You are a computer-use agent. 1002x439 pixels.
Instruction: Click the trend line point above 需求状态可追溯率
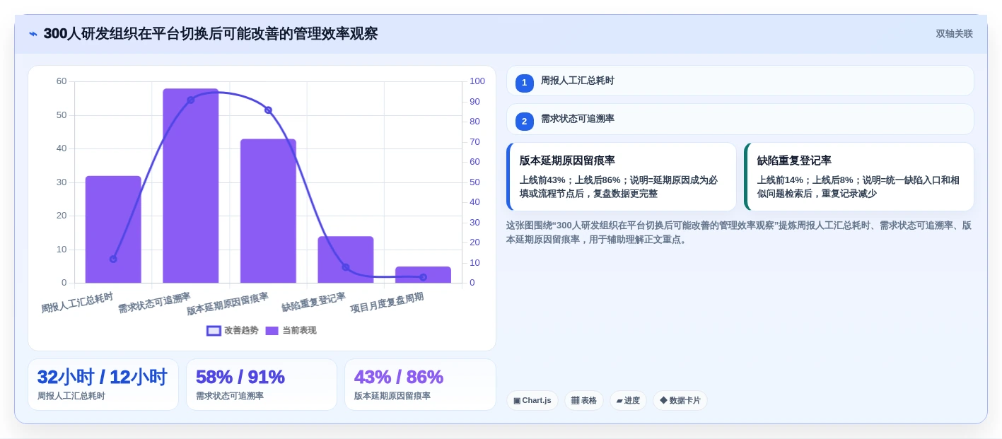(x=191, y=100)
